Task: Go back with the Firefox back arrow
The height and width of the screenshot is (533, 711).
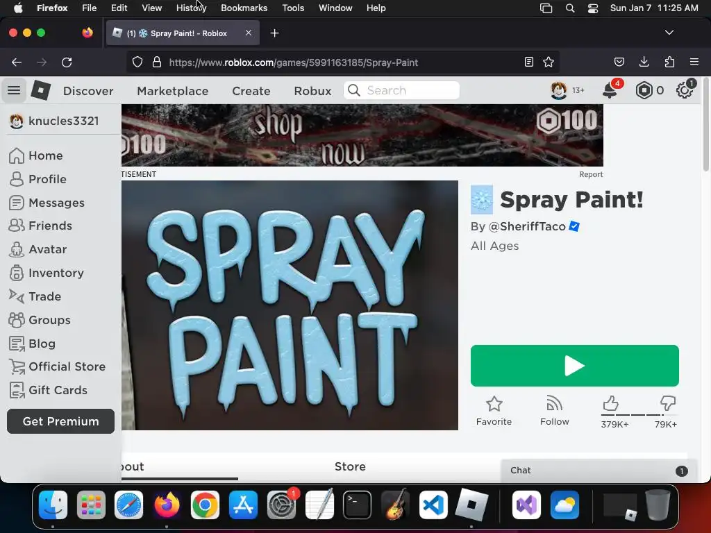Action: pyautogui.click(x=17, y=62)
